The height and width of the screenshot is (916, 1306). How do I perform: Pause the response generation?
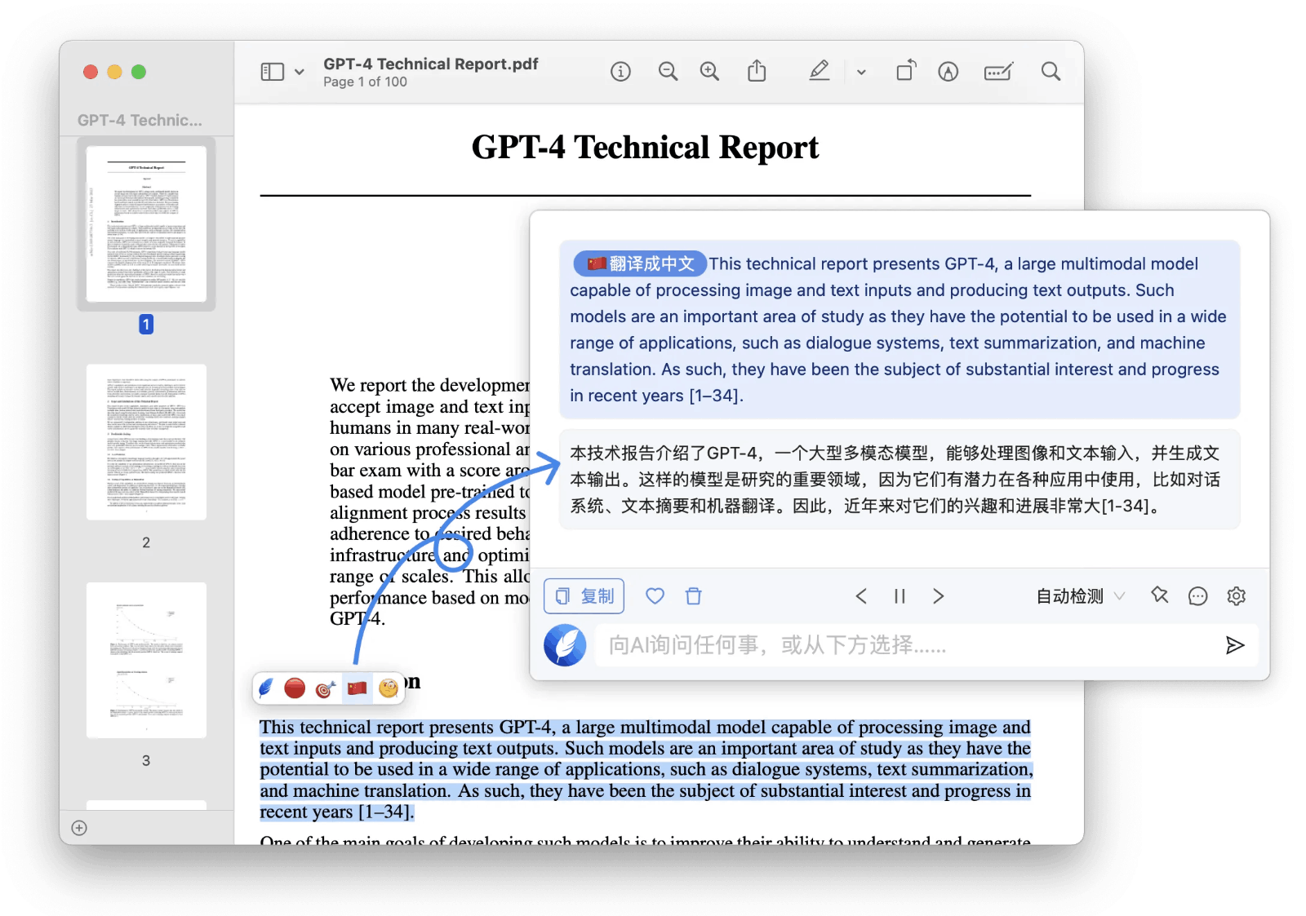coord(900,596)
